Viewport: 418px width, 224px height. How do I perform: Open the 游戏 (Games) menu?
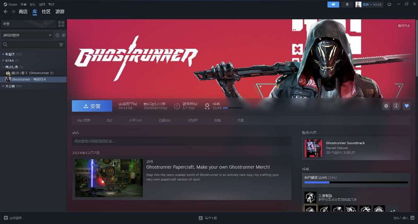(x=42, y=4)
